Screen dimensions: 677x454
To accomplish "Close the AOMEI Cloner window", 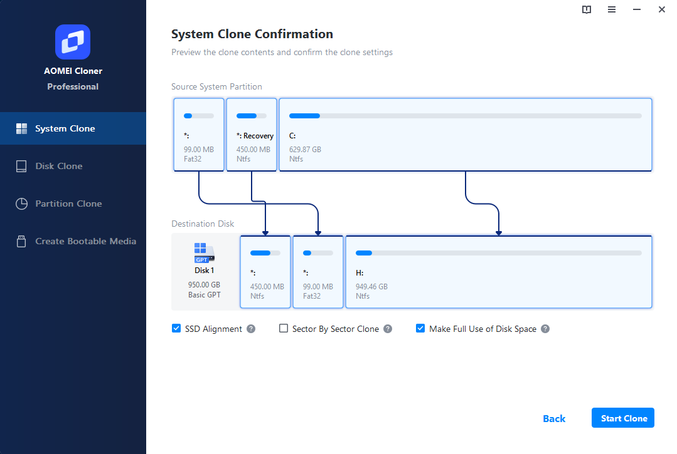I will click(x=661, y=9).
